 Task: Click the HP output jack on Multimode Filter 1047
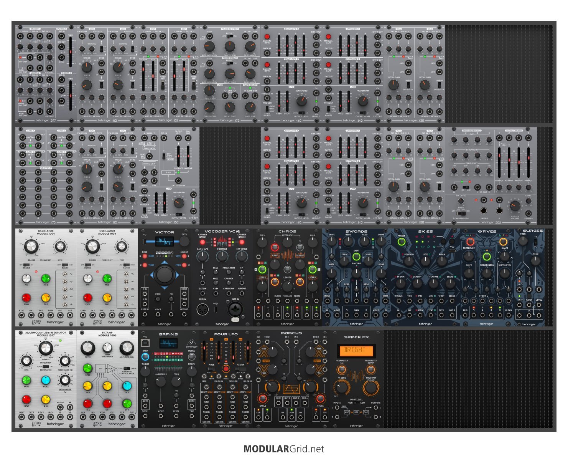[x=70, y=417]
